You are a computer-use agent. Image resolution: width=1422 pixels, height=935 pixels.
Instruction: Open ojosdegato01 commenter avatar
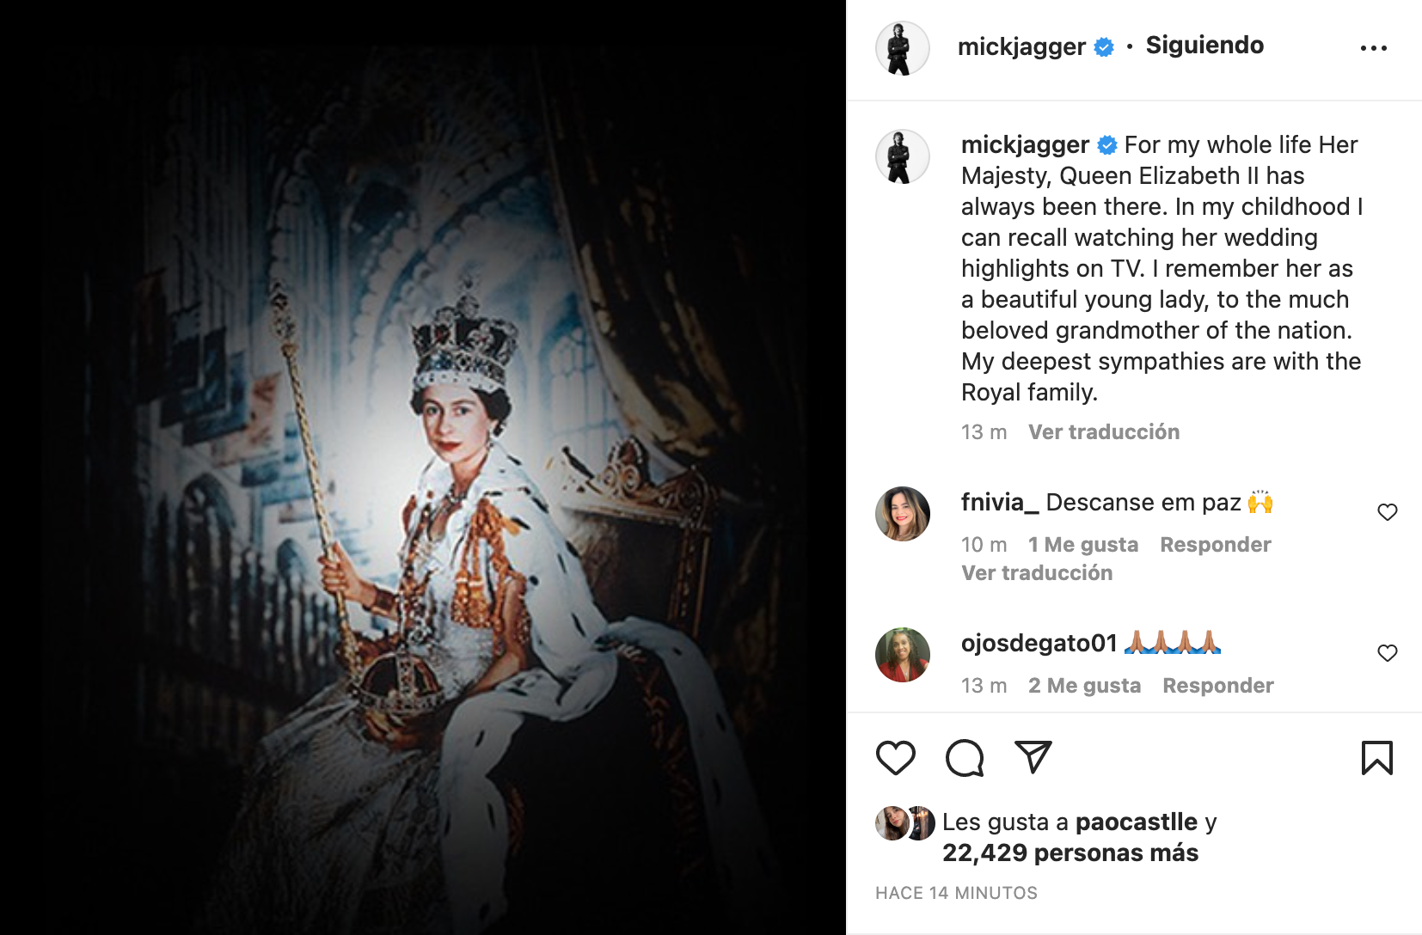coord(902,655)
